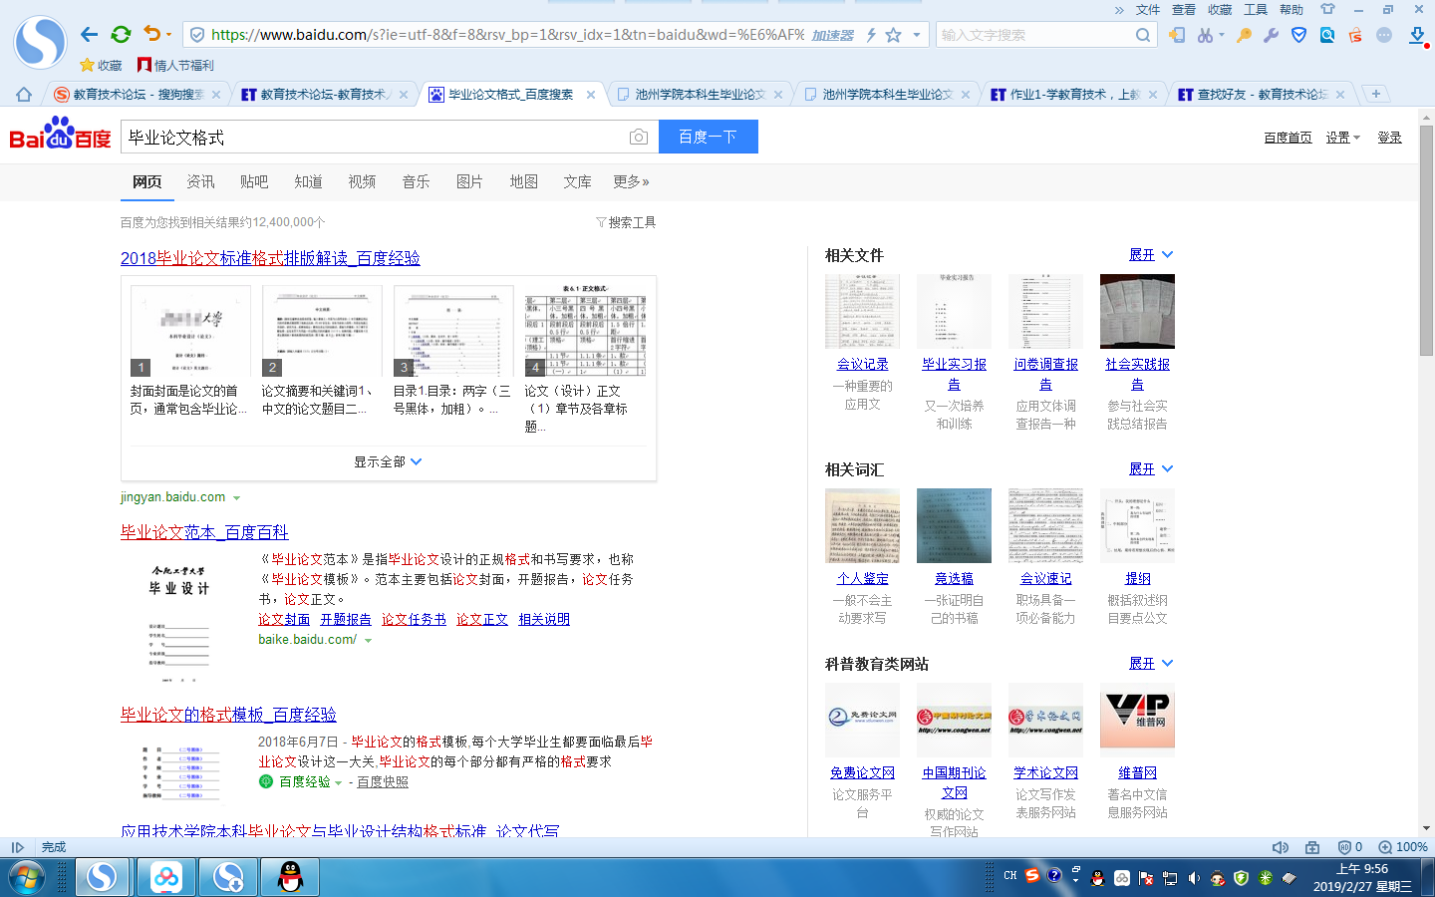The width and height of the screenshot is (1435, 897).
Task: Switch to the 资讯 search tab
Action: coord(200,181)
